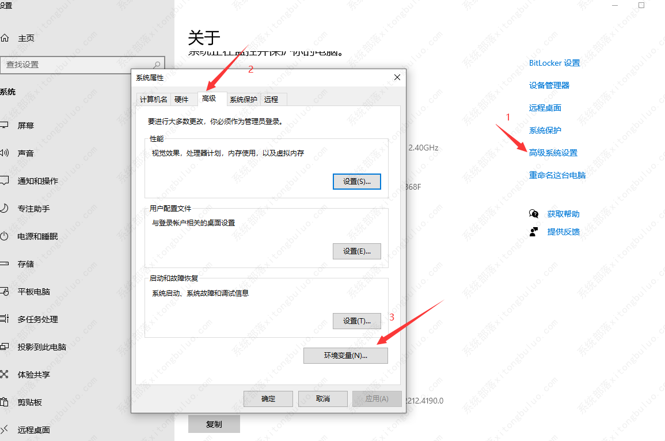Open 专注助手 settings
Viewport: 665px width, 441px height.
pyautogui.click(x=35, y=208)
